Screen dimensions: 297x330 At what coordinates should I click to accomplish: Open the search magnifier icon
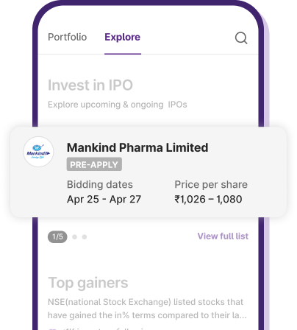tap(241, 38)
